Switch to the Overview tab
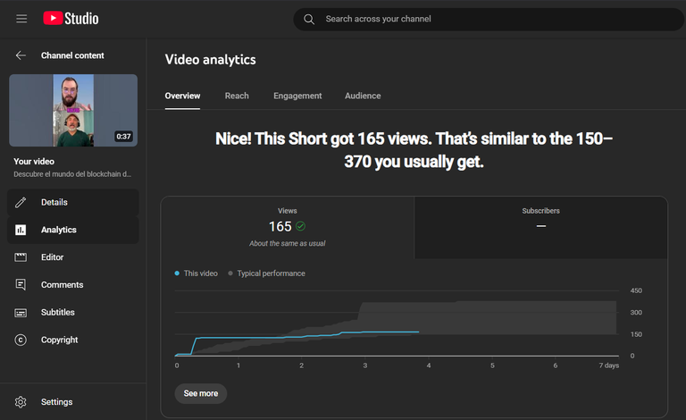Screen dimensions: 686x420 coord(182,96)
